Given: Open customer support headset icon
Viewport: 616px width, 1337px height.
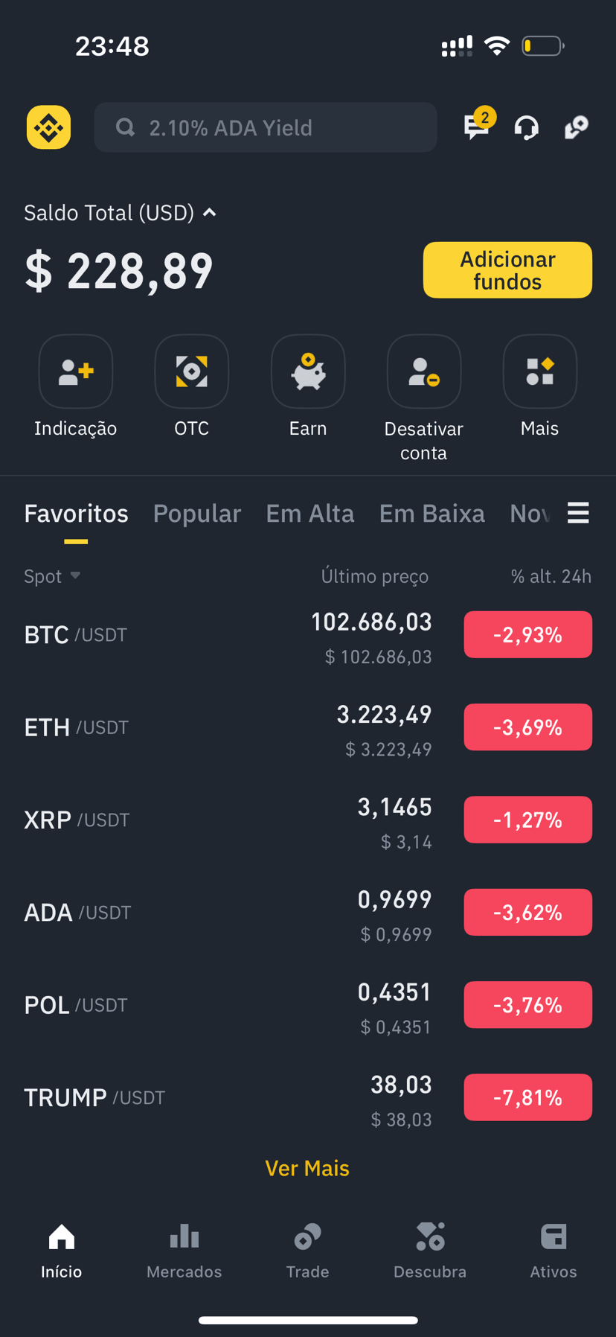Looking at the screenshot, I should [x=527, y=127].
